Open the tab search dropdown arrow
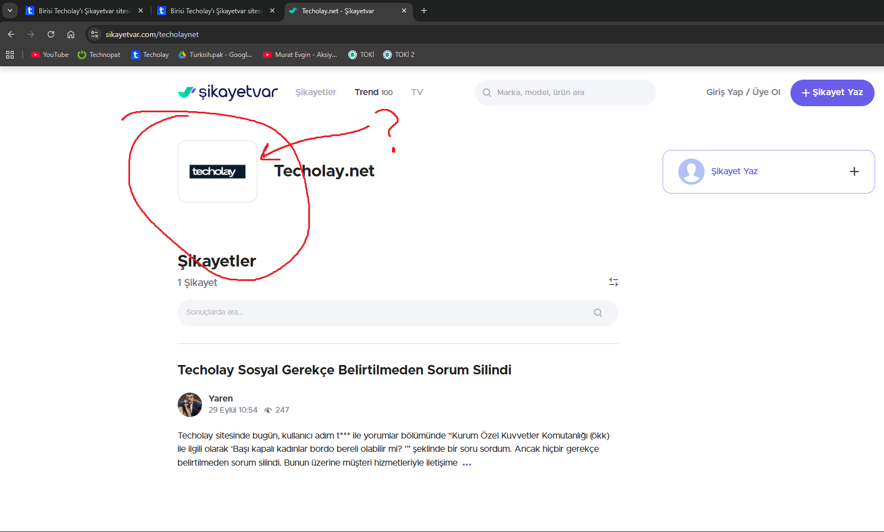 click(x=10, y=11)
